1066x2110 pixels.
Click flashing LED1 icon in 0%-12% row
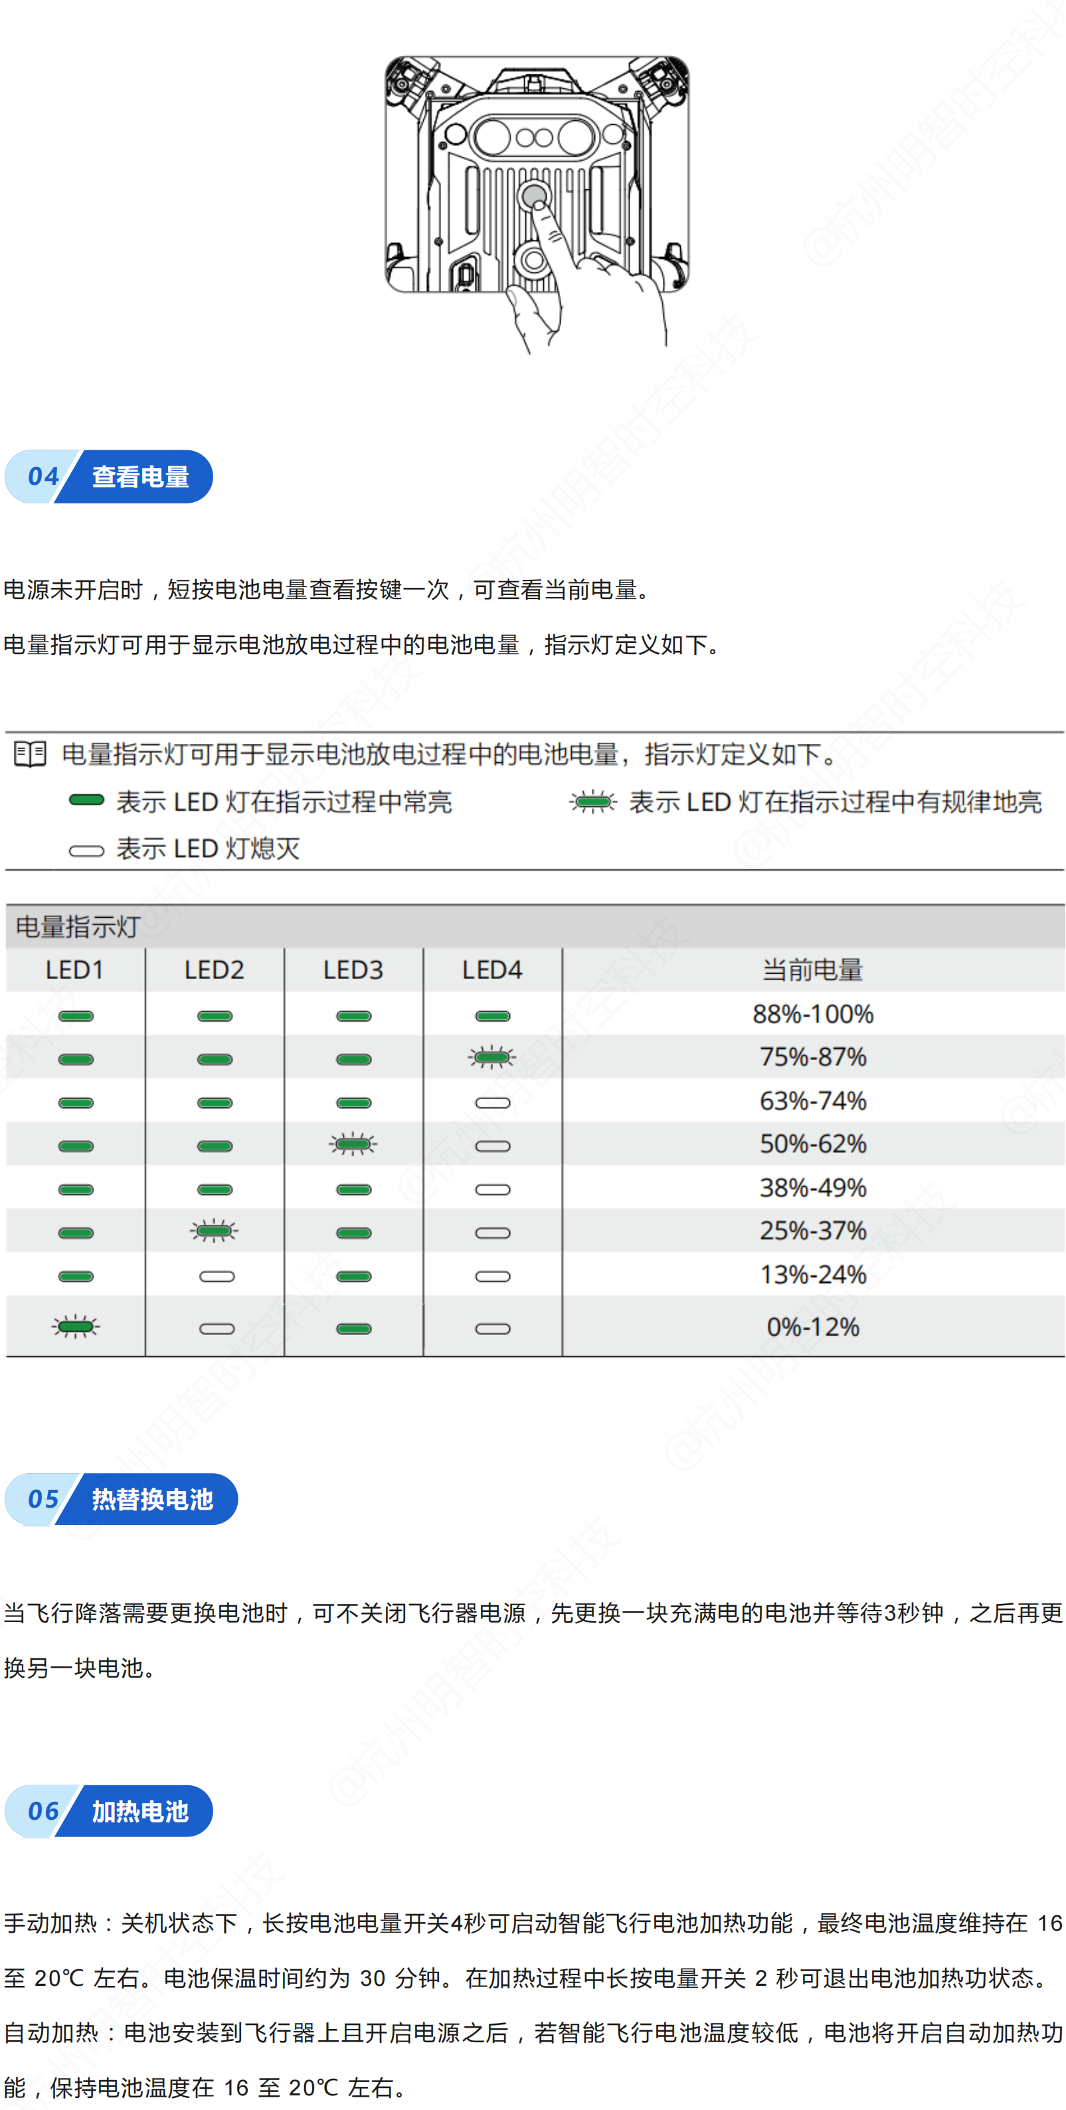(x=75, y=1326)
